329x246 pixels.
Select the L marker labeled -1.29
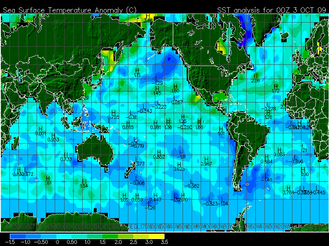tap(157, 79)
